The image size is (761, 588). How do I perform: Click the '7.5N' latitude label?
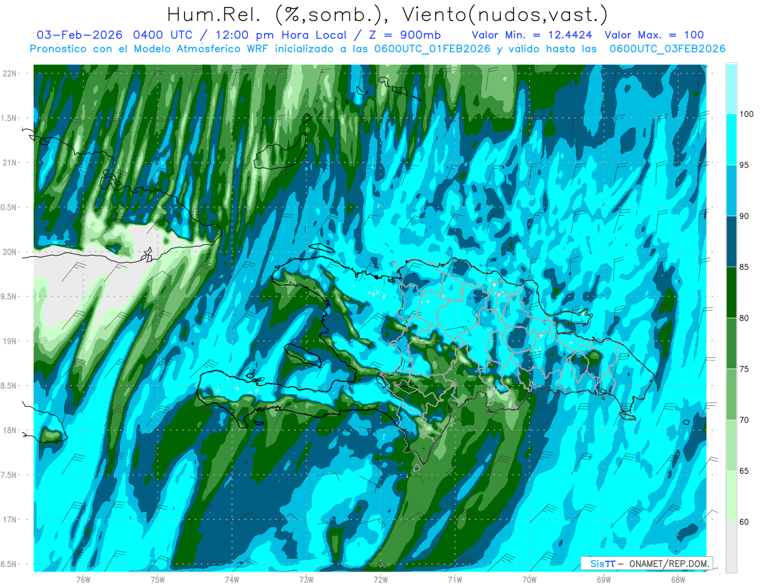tap(10, 474)
